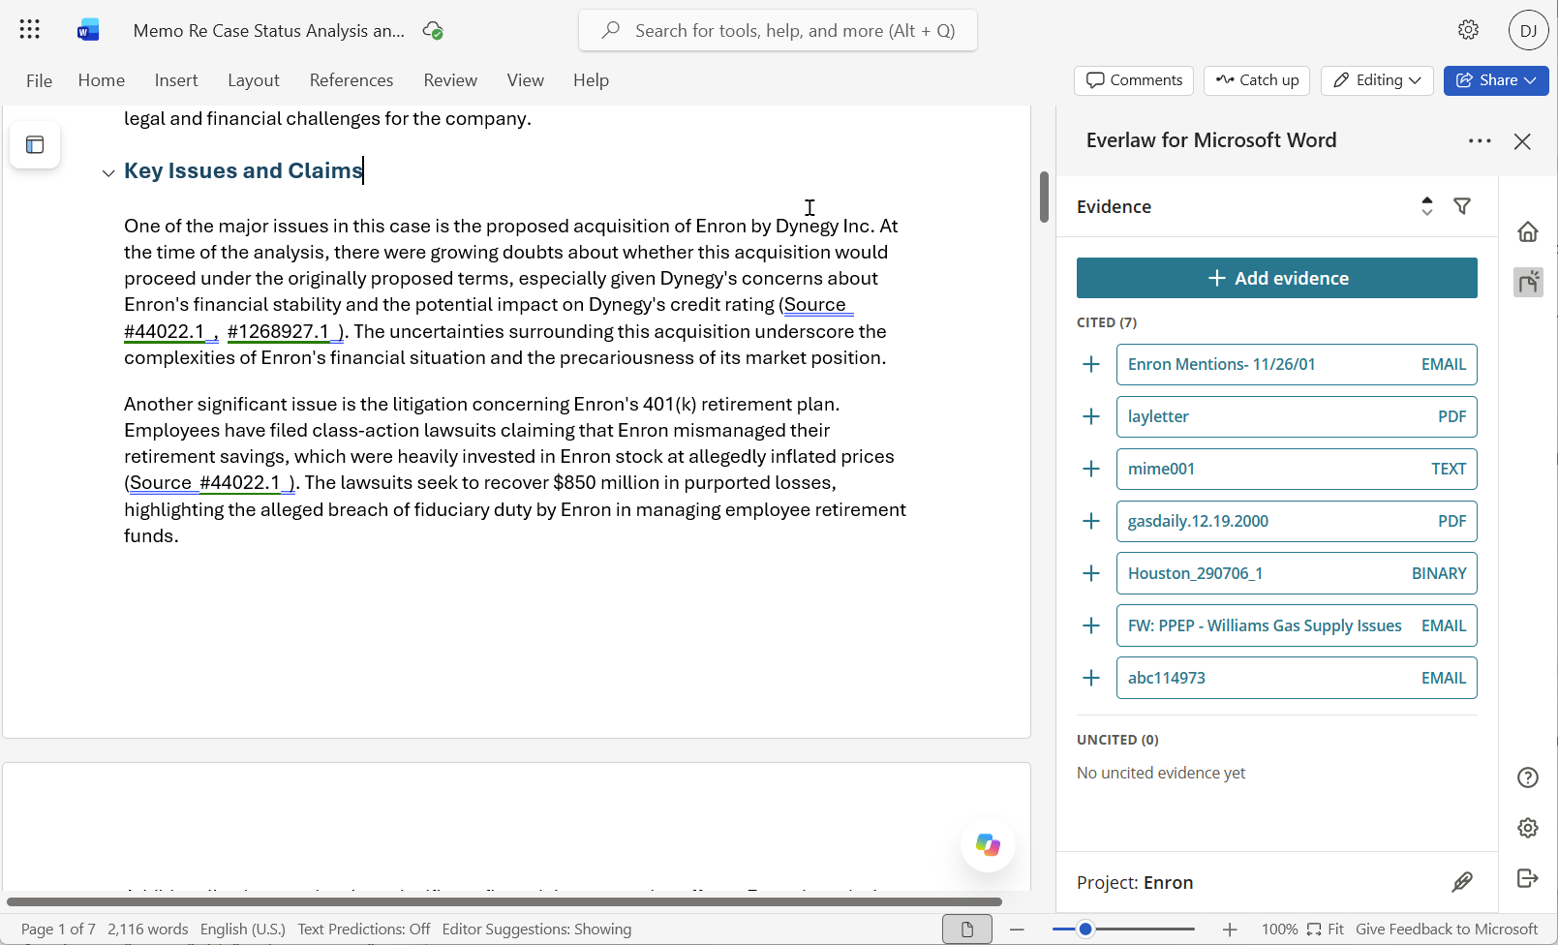Image resolution: width=1558 pixels, height=945 pixels.
Task: Click the Evidence sort order arrows
Action: (x=1426, y=206)
